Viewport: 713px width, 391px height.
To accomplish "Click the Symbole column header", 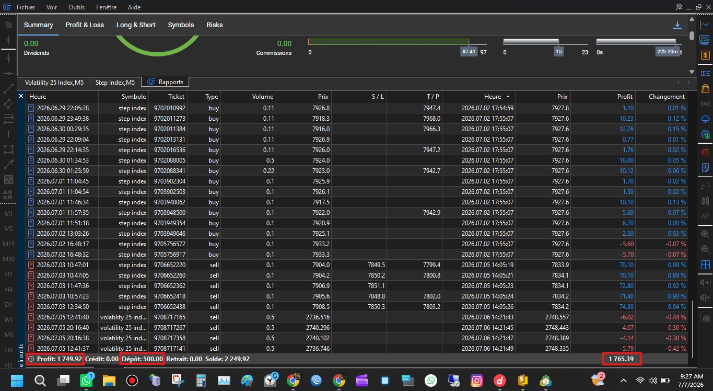I will pos(134,97).
